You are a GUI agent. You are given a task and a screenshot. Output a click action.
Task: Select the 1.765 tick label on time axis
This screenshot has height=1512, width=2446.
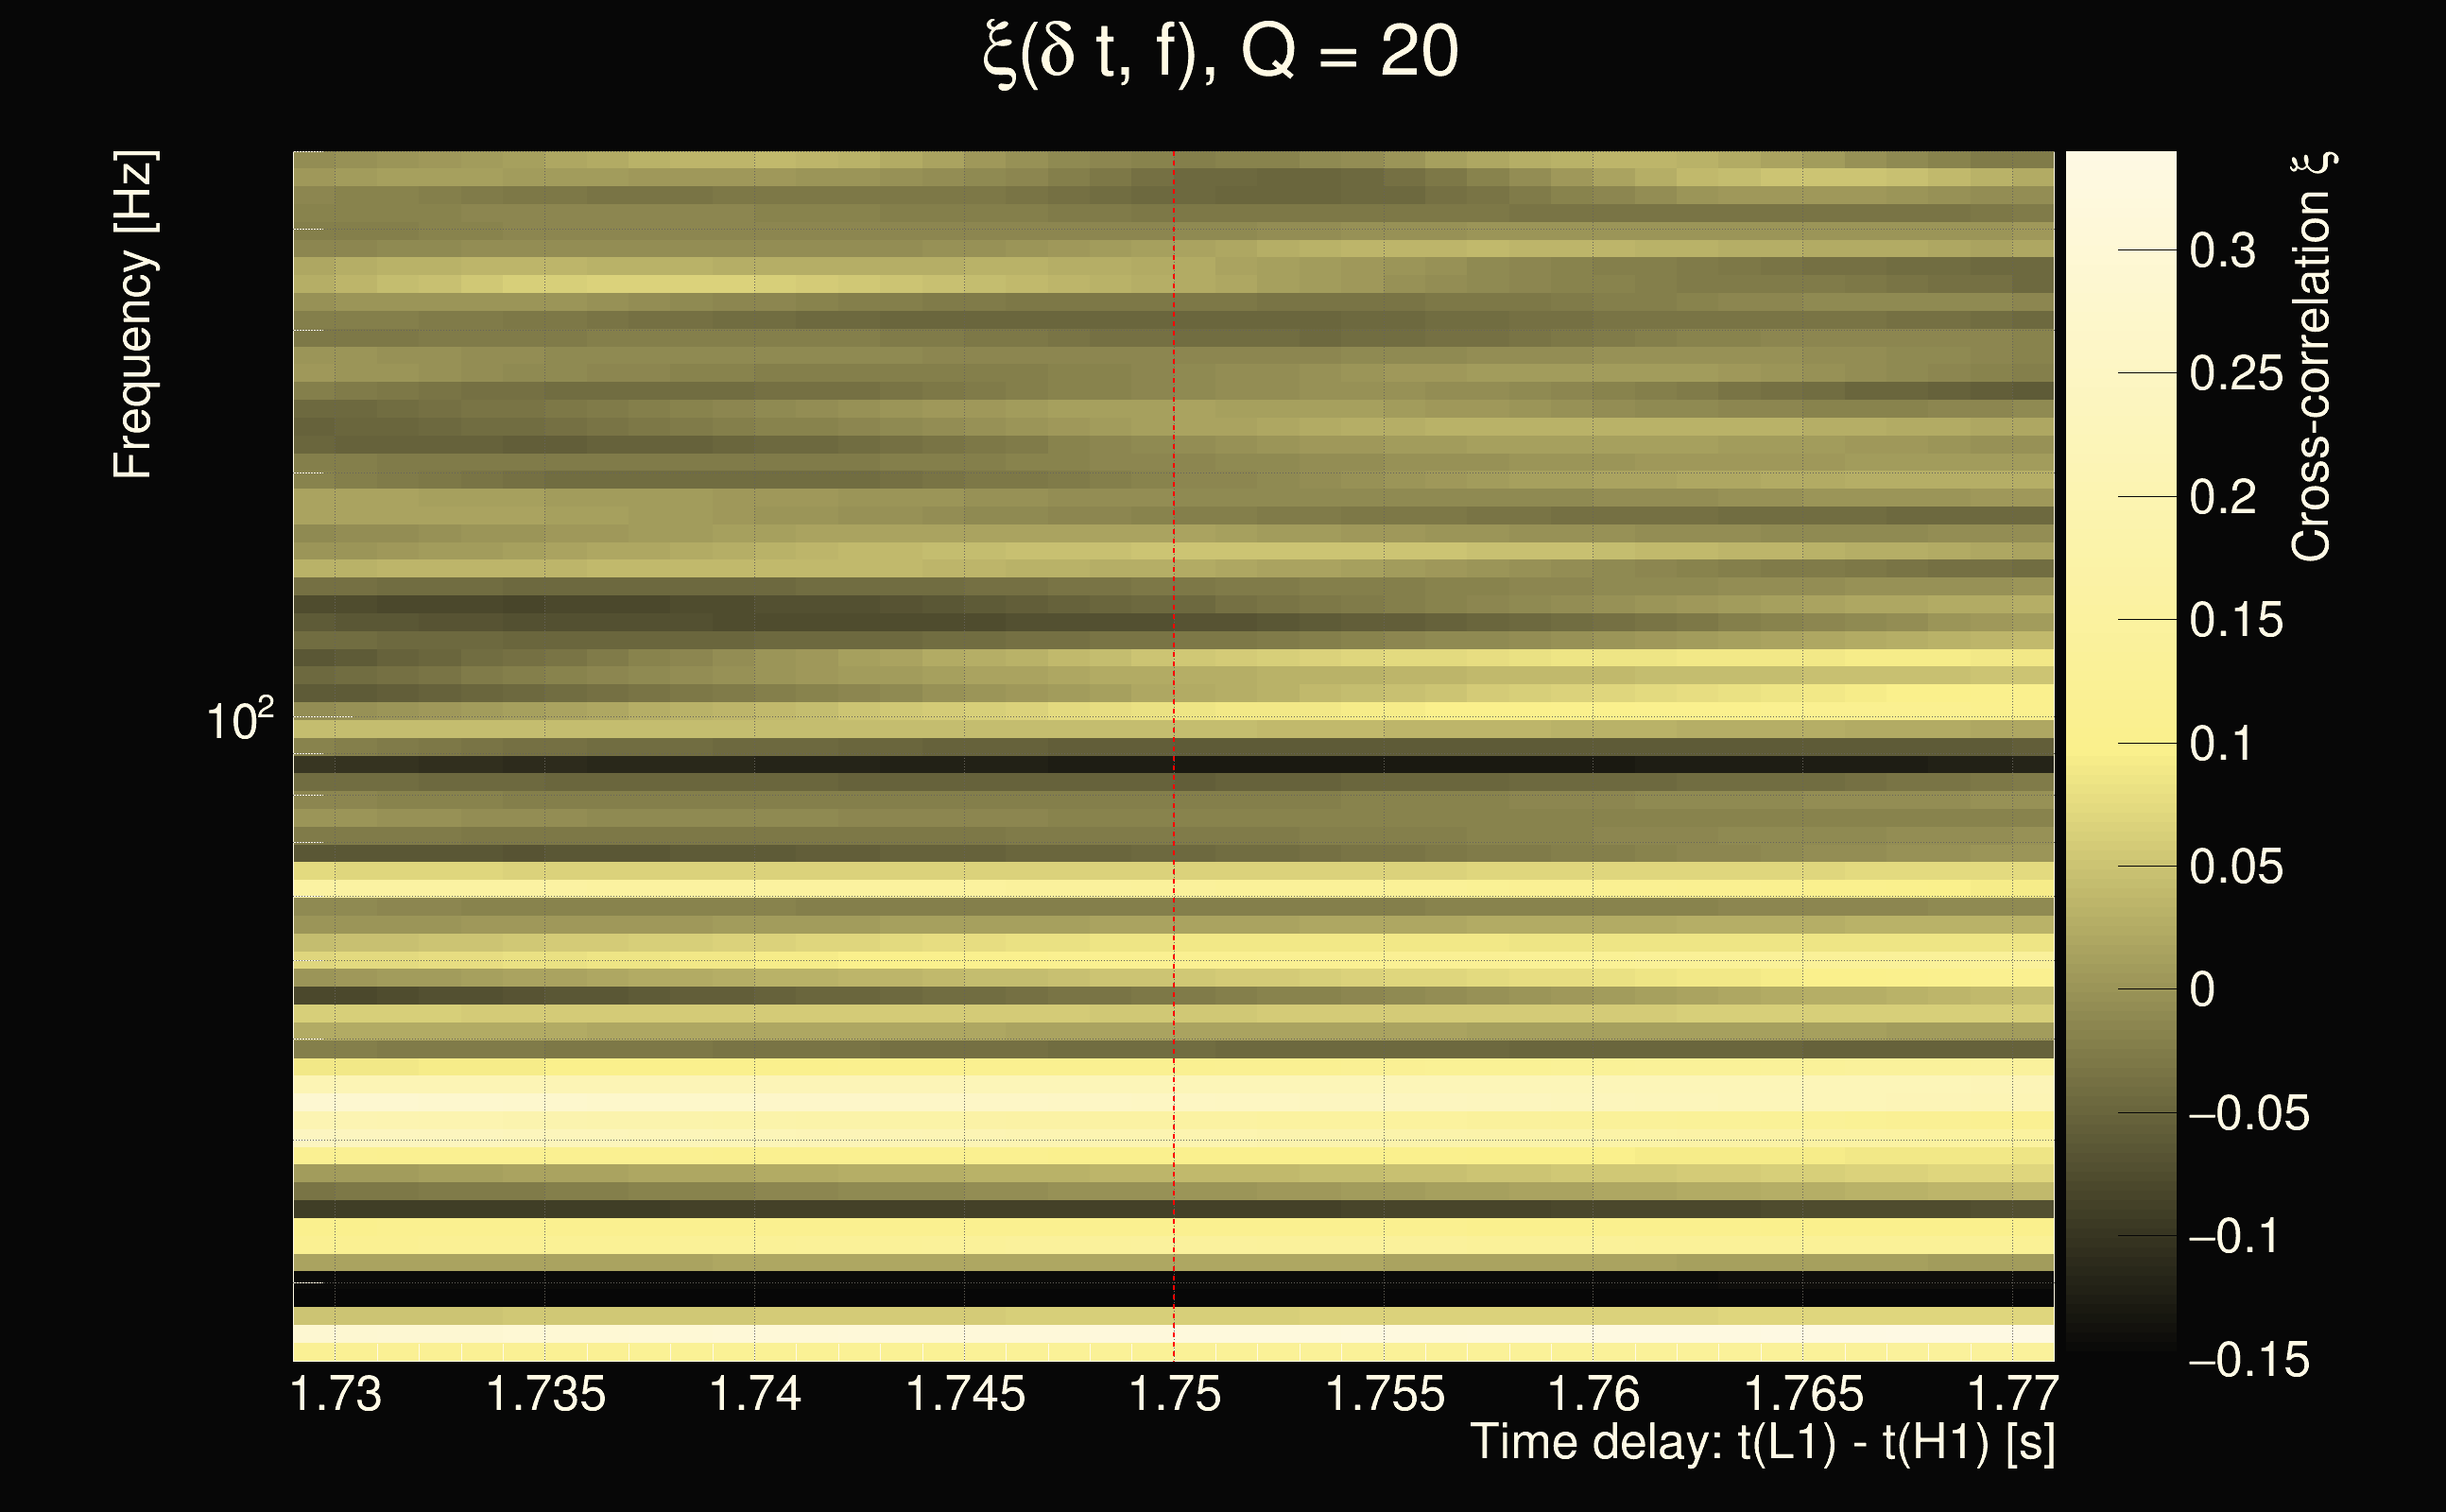[1803, 1394]
